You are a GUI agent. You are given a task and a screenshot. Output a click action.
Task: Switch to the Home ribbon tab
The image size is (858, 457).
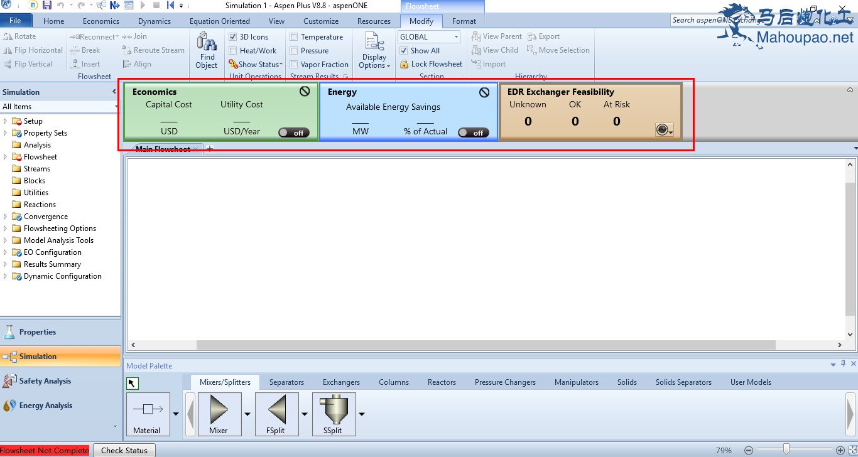[x=54, y=21]
